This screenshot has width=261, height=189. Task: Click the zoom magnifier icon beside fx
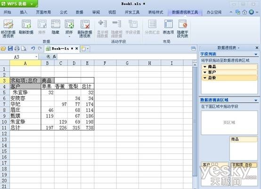tap(48, 57)
